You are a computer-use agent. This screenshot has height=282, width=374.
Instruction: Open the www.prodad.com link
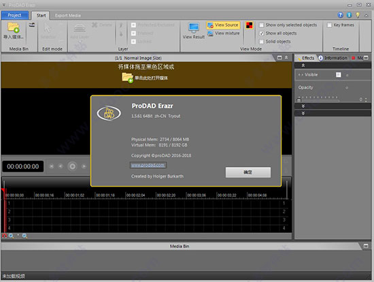[148, 165]
